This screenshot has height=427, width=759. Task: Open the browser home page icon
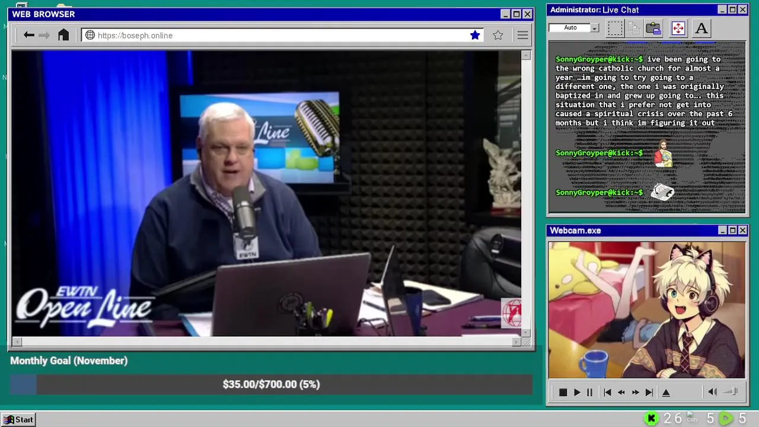pyautogui.click(x=63, y=35)
